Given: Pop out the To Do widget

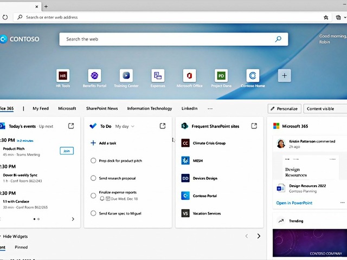Looking at the screenshot, I should [x=163, y=126].
